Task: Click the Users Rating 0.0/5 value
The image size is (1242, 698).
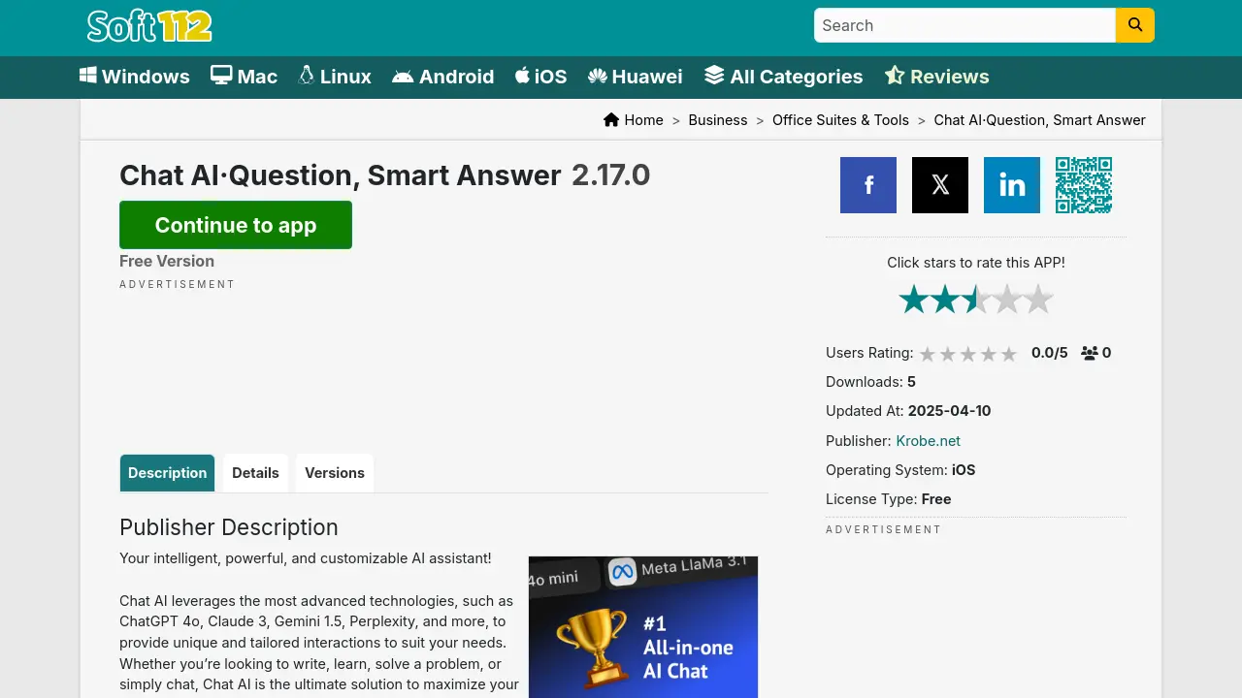Action: (1049, 353)
